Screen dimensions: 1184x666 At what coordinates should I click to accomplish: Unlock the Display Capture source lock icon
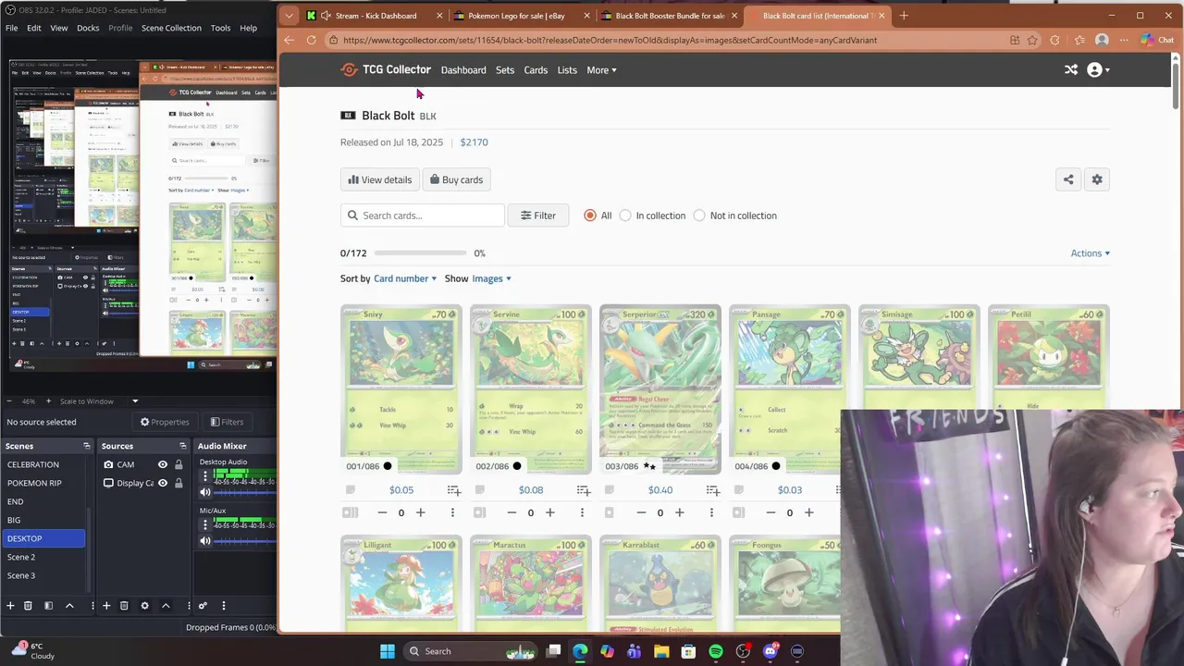tap(179, 483)
